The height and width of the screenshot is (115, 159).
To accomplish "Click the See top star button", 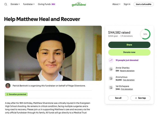I will (140, 98).
